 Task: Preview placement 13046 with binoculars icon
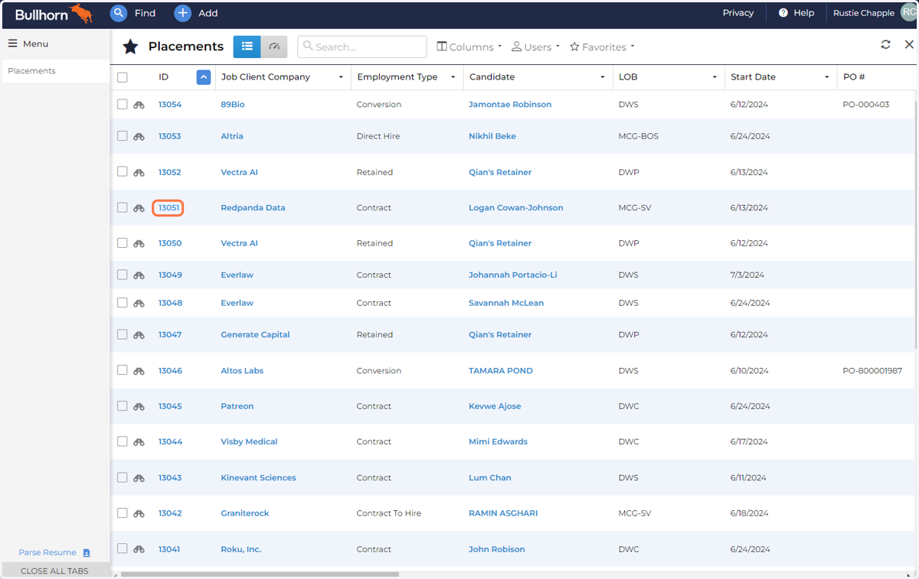pyautogui.click(x=139, y=371)
